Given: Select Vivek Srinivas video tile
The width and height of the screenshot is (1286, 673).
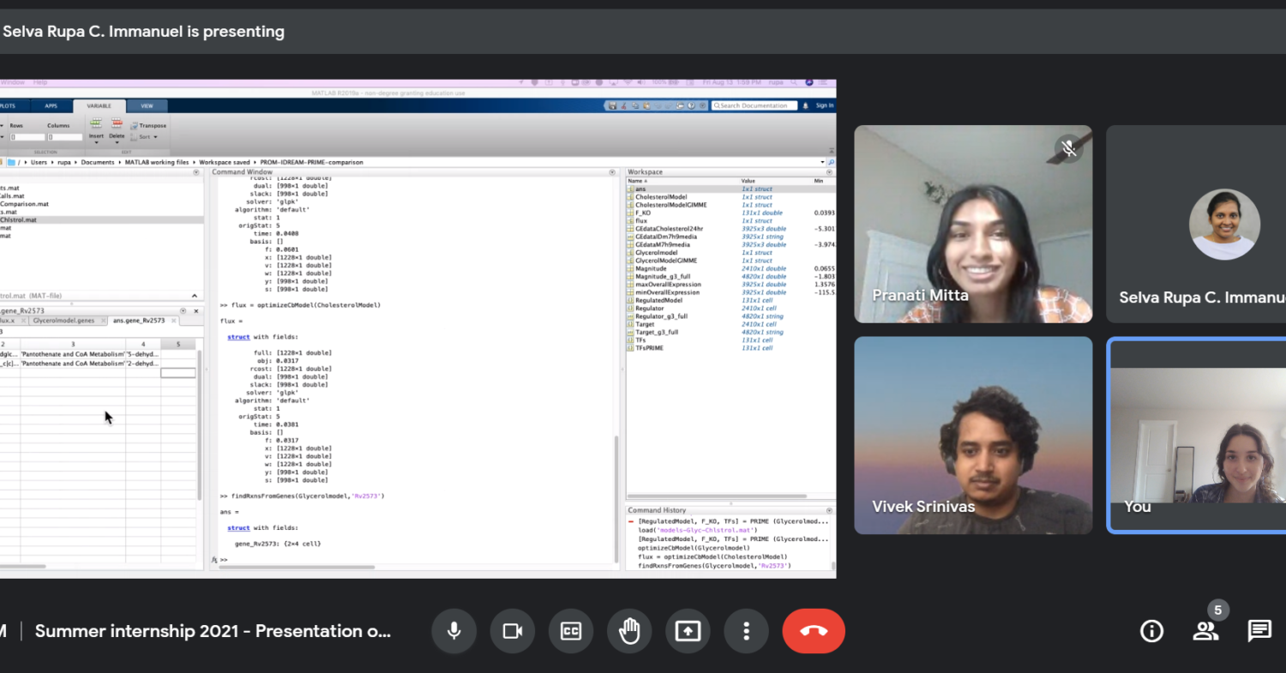Looking at the screenshot, I should coord(973,436).
